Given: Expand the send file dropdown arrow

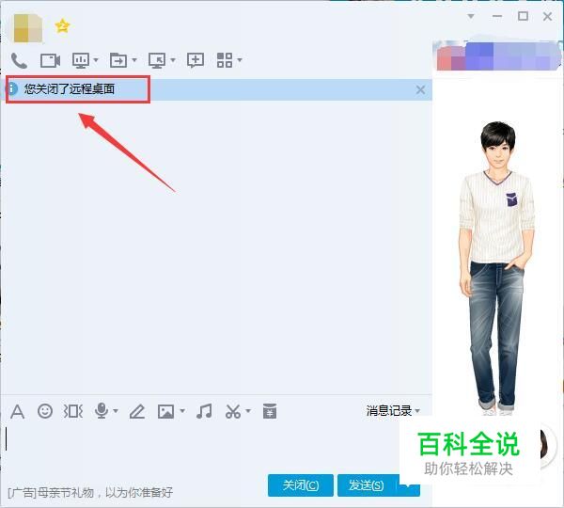Looking at the screenshot, I should click(x=134, y=60).
